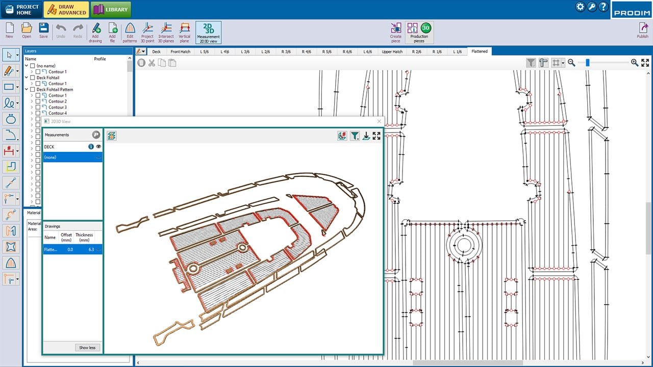The width and height of the screenshot is (653, 367).
Task: Click the download icon in 2D3D View
Action: click(x=366, y=136)
